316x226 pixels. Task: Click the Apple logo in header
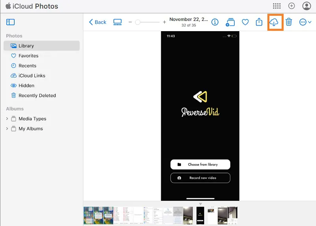[8, 6]
